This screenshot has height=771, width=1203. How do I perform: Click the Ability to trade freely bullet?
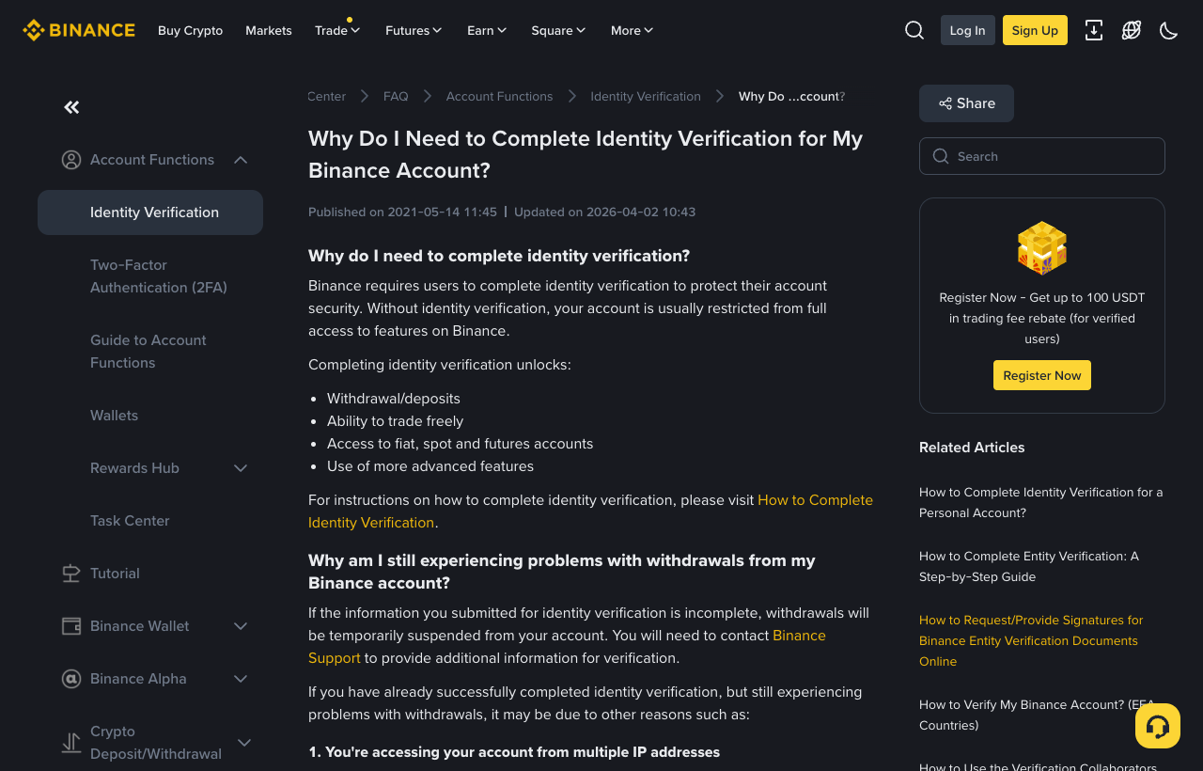click(x=395, y=420)
